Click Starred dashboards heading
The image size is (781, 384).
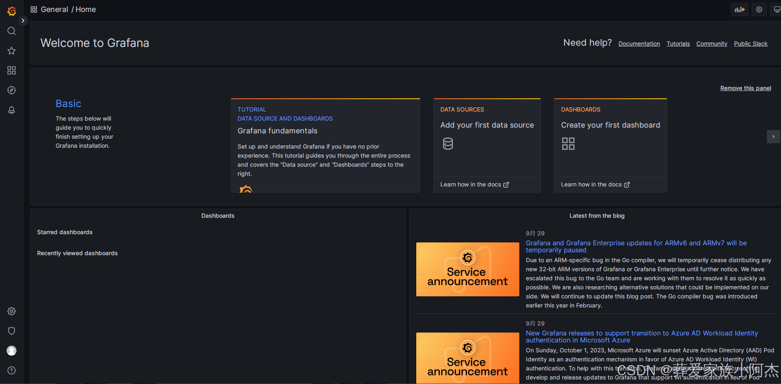[65, 232]
